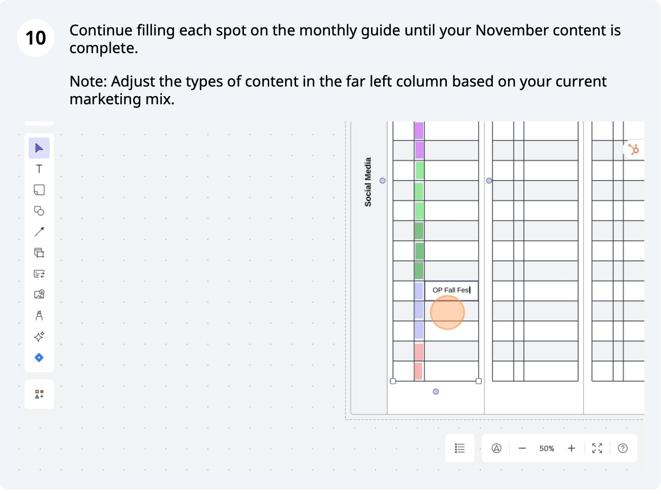The image size is (661, 494).
Task: Toggle the navigation compass mode
Action: (497, 448)
